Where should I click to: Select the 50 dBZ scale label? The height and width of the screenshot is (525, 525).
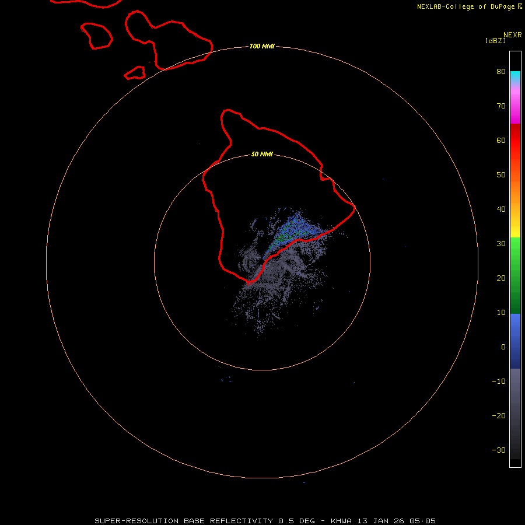point(501,175)
